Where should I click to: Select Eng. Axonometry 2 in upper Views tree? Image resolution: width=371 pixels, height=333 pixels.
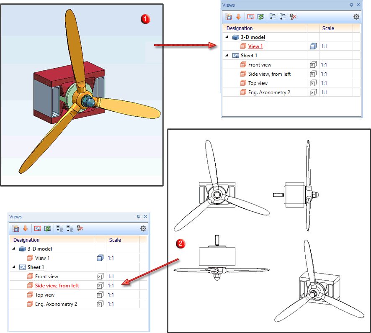point(269,92)
